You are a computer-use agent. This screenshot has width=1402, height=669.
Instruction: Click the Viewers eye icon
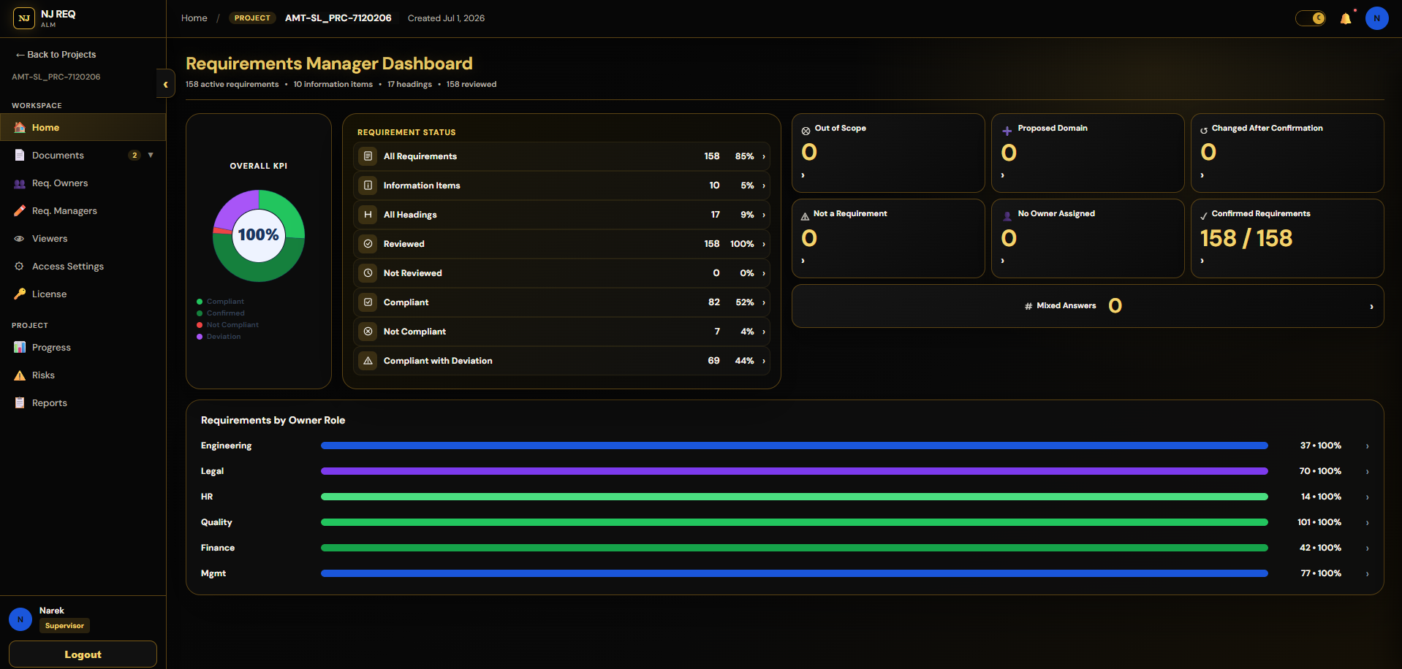coord(20,239)
